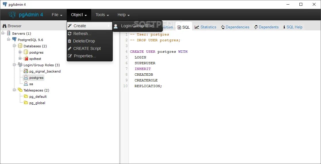
Task: Select Login/Group Roles (3) label
Action: [x=41, y=65]
